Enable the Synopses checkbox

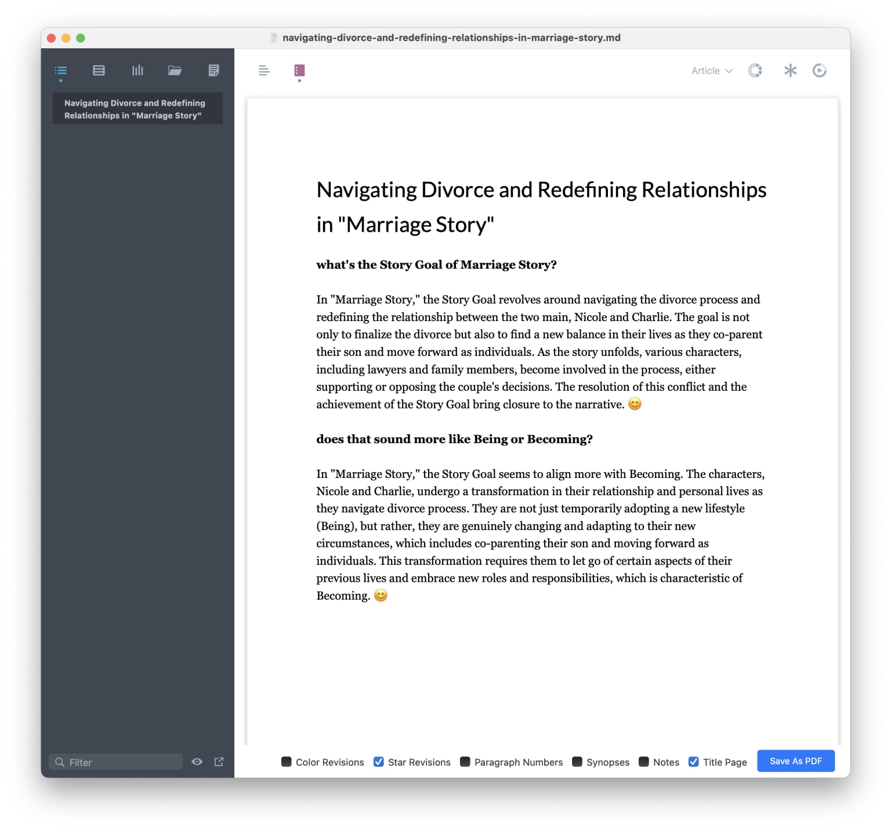pos(577,762)
